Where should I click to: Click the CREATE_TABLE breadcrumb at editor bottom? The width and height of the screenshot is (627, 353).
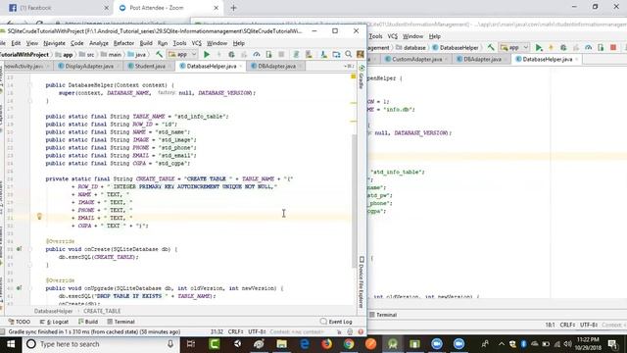pos(102,311)
